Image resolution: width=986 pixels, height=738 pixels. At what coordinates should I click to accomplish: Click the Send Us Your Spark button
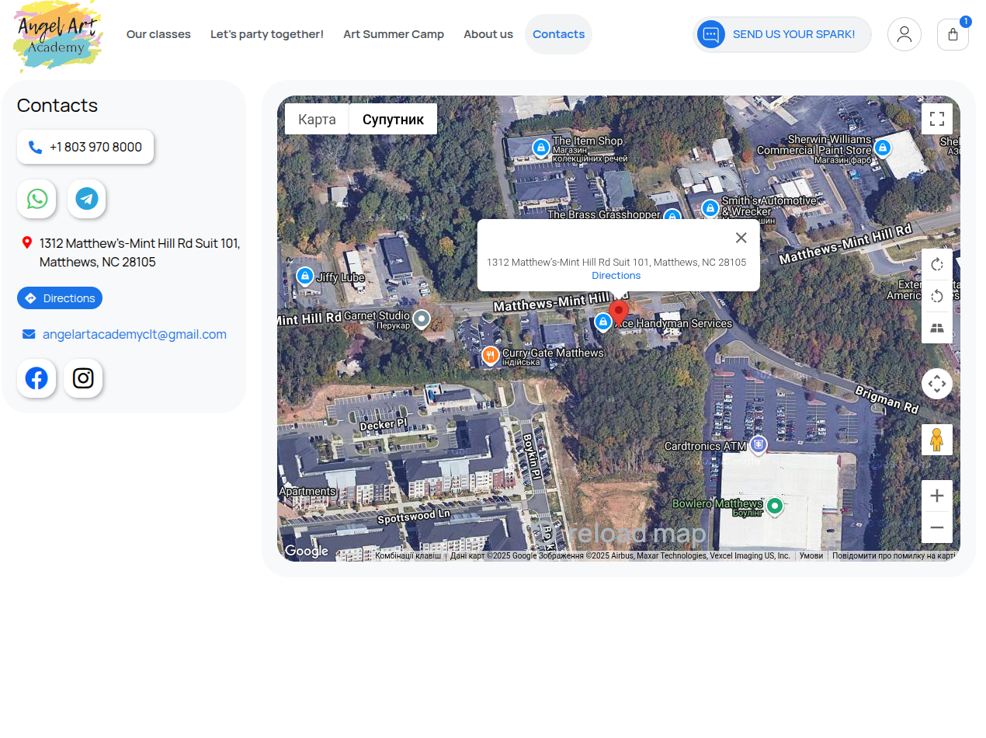pyautogui.click(x=782, y=34)
